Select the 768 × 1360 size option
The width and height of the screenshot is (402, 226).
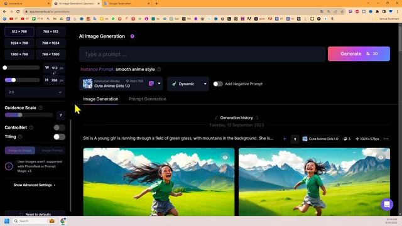(x=50, y=55)
